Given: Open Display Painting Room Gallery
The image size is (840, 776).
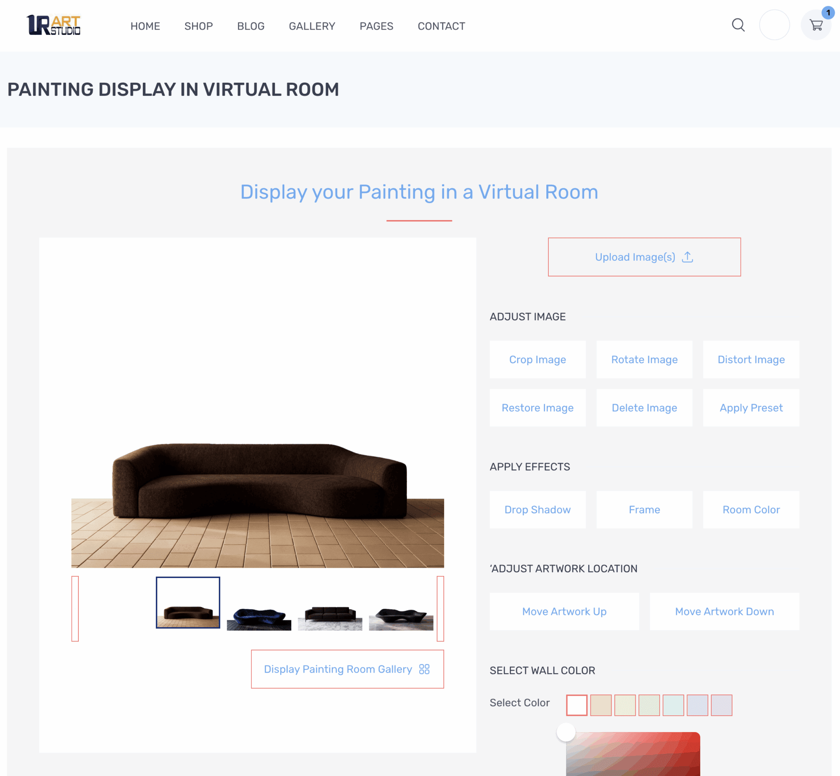Looking at the screenshot, I should [x=347, y=669].
